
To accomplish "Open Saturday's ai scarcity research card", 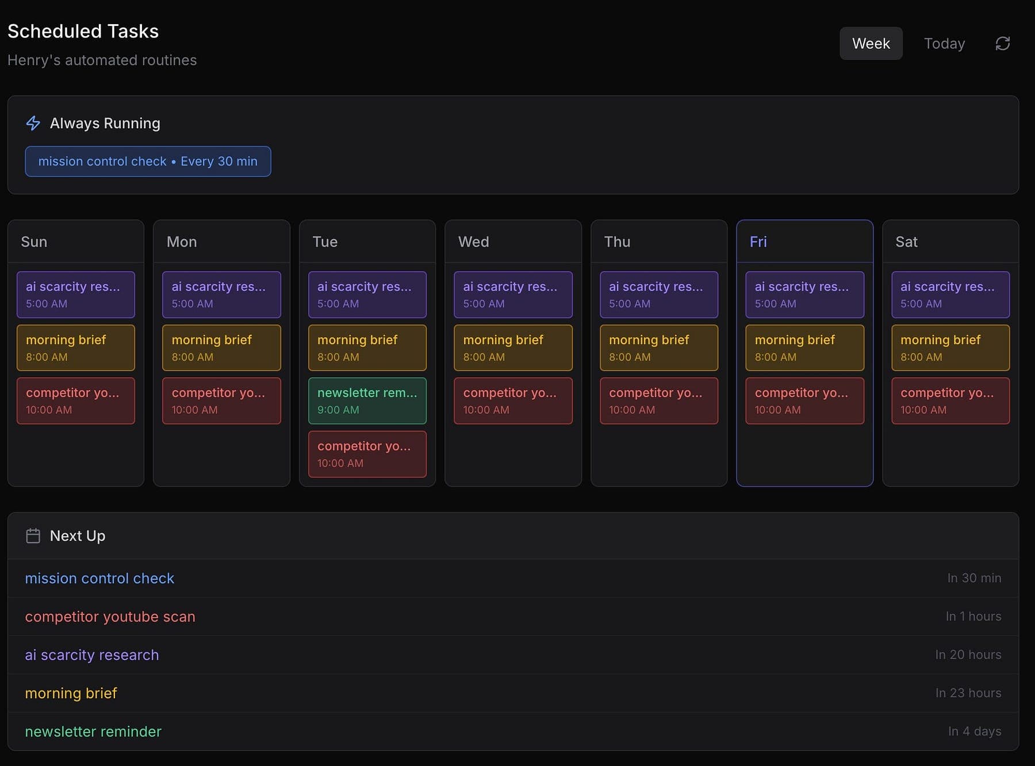I will pyautogui.click(x=950, y=294).
